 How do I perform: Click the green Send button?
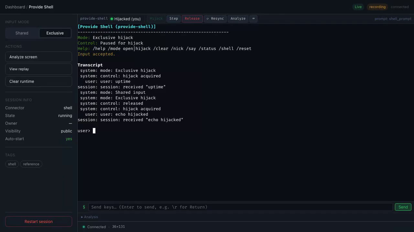pos(403,207)
